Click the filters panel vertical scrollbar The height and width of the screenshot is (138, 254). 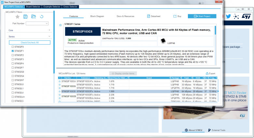point(54,42)
